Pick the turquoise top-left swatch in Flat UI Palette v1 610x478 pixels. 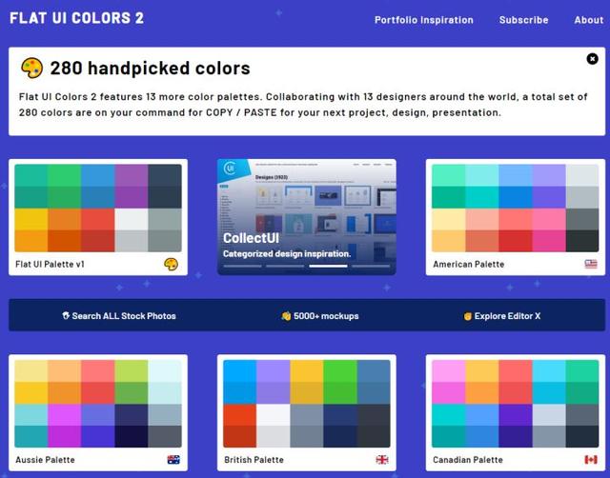tap(31, 175)
